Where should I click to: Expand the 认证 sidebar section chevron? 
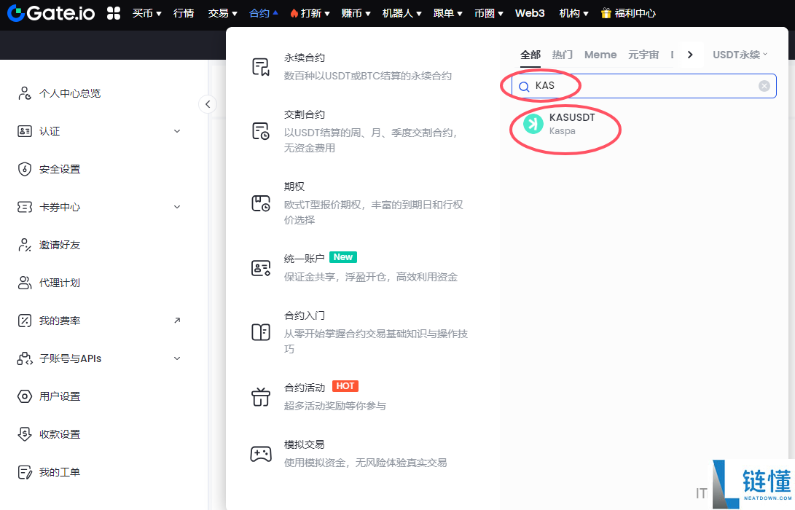coord(177,131)
